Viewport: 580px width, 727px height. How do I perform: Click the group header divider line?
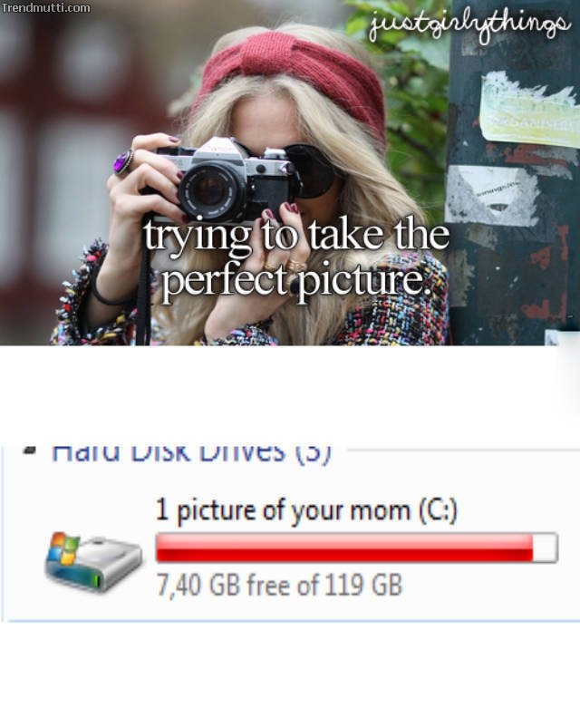point(463,450)
